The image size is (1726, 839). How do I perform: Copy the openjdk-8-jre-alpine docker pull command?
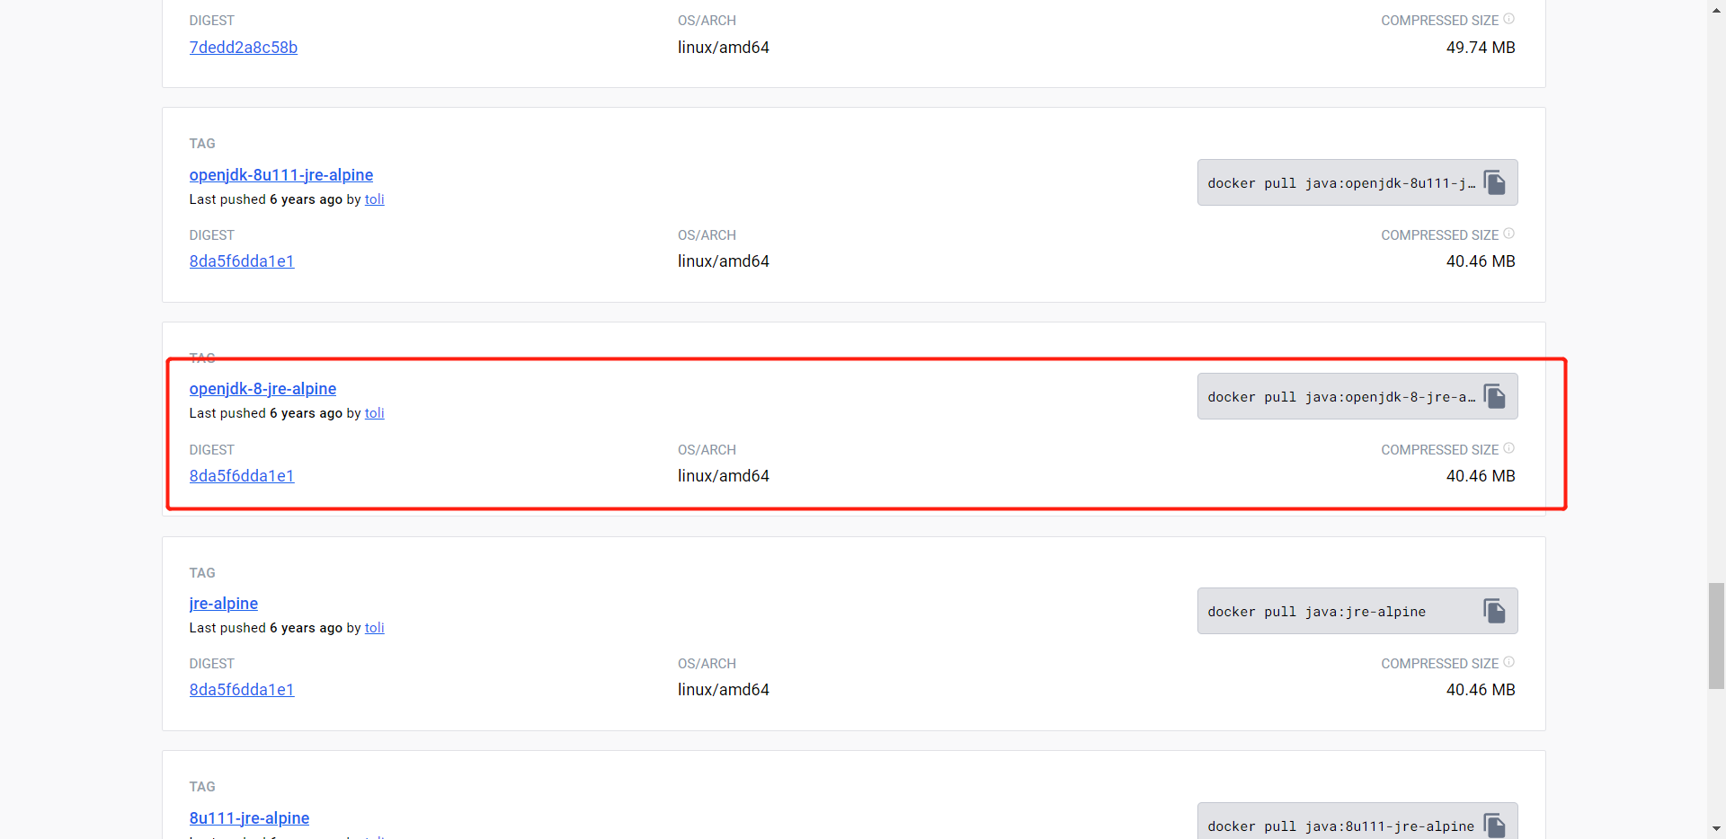pos(1494,397)
